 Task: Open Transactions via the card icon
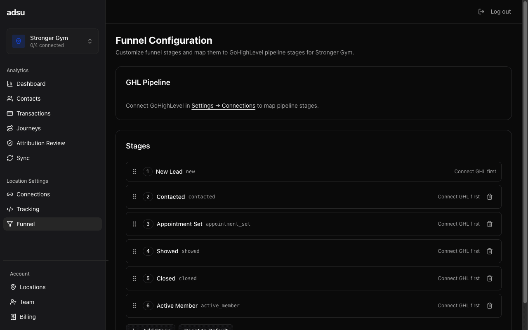(x=10, y=113)
